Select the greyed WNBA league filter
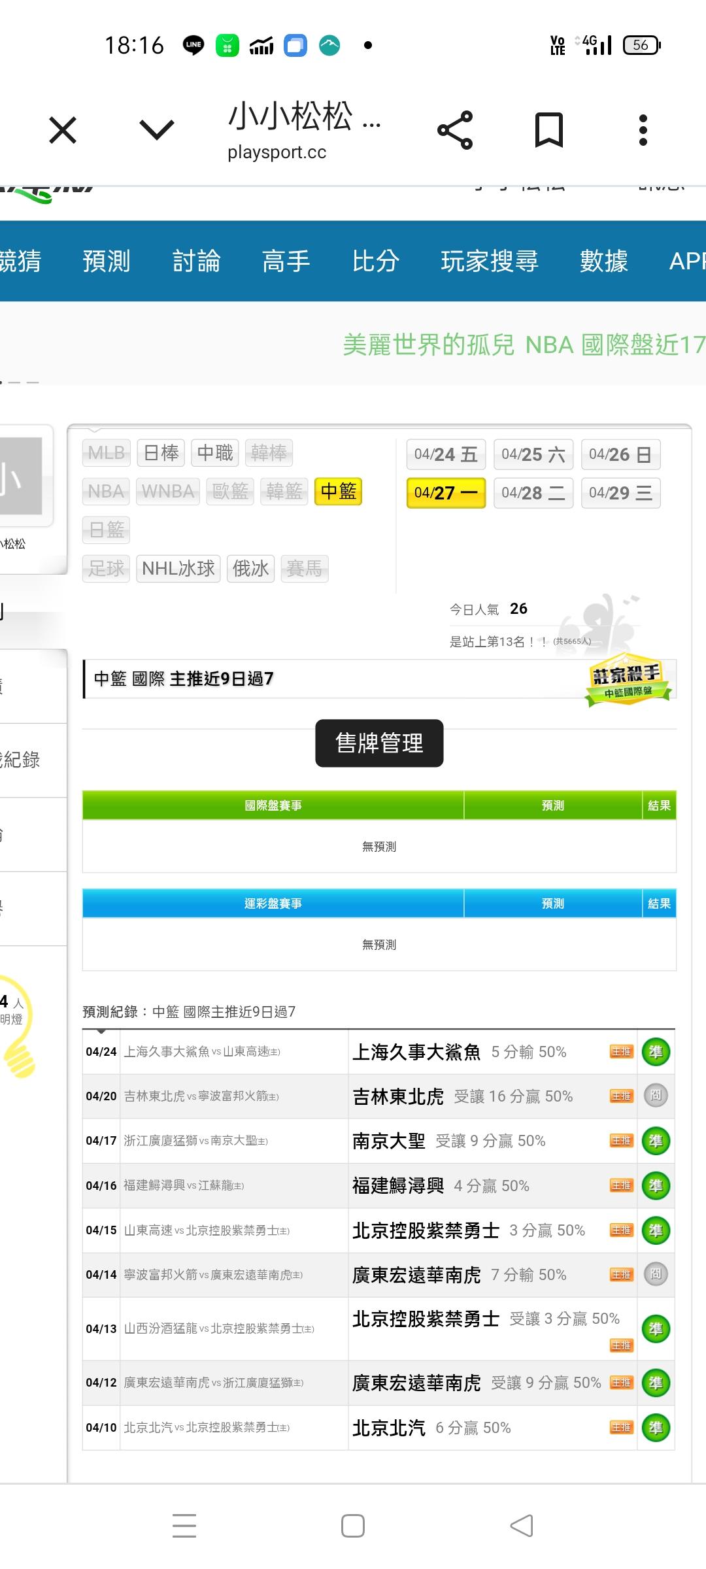 (168, 492)
